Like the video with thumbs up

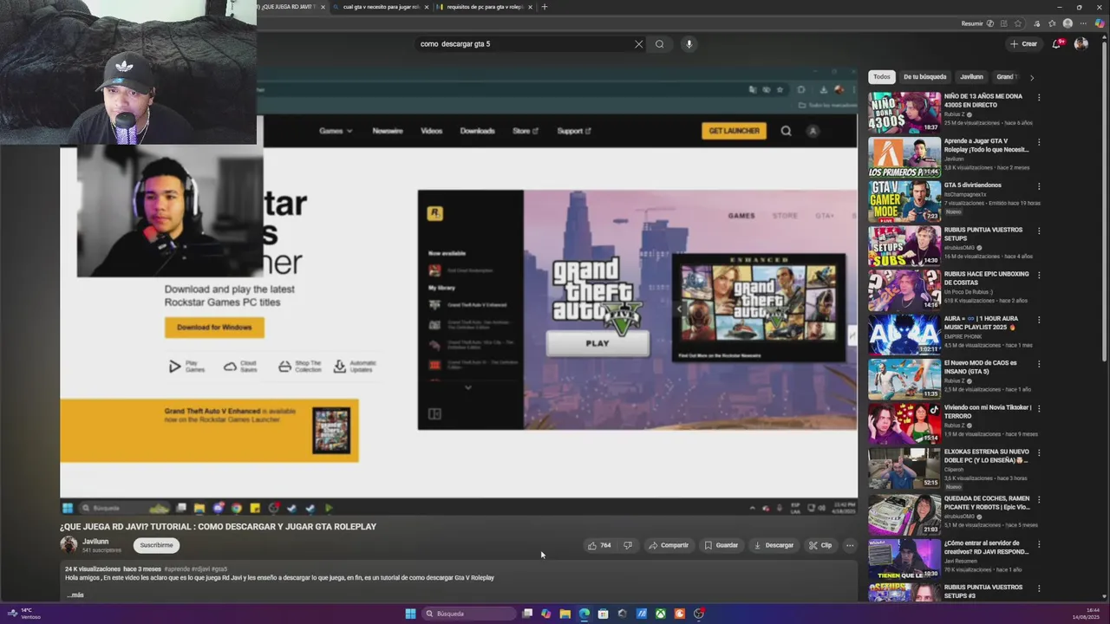(599, 545)
